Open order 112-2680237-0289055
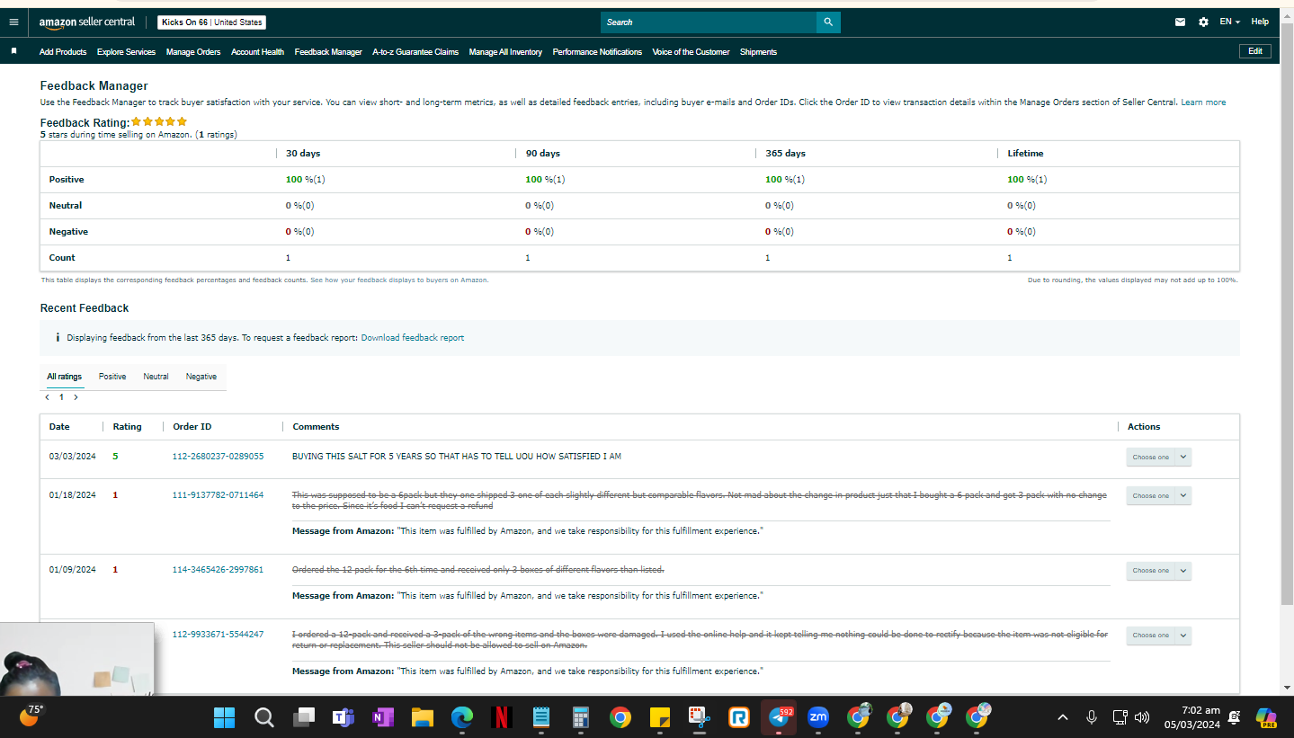The image size is (1294, 738). tap(218, 457)
